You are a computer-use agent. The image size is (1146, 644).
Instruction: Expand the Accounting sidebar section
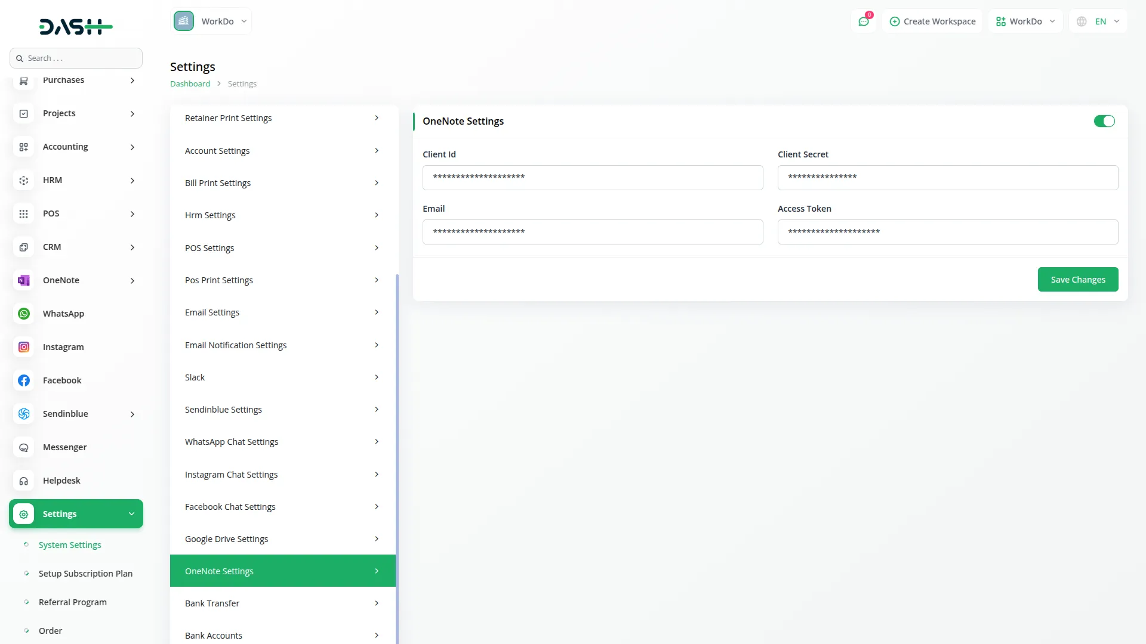[76, 146]
